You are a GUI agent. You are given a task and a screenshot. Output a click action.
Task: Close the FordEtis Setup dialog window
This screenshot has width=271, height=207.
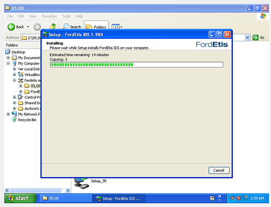[227, 35]
